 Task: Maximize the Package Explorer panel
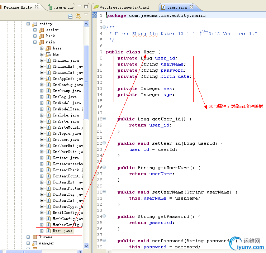(x=86, y=6)
